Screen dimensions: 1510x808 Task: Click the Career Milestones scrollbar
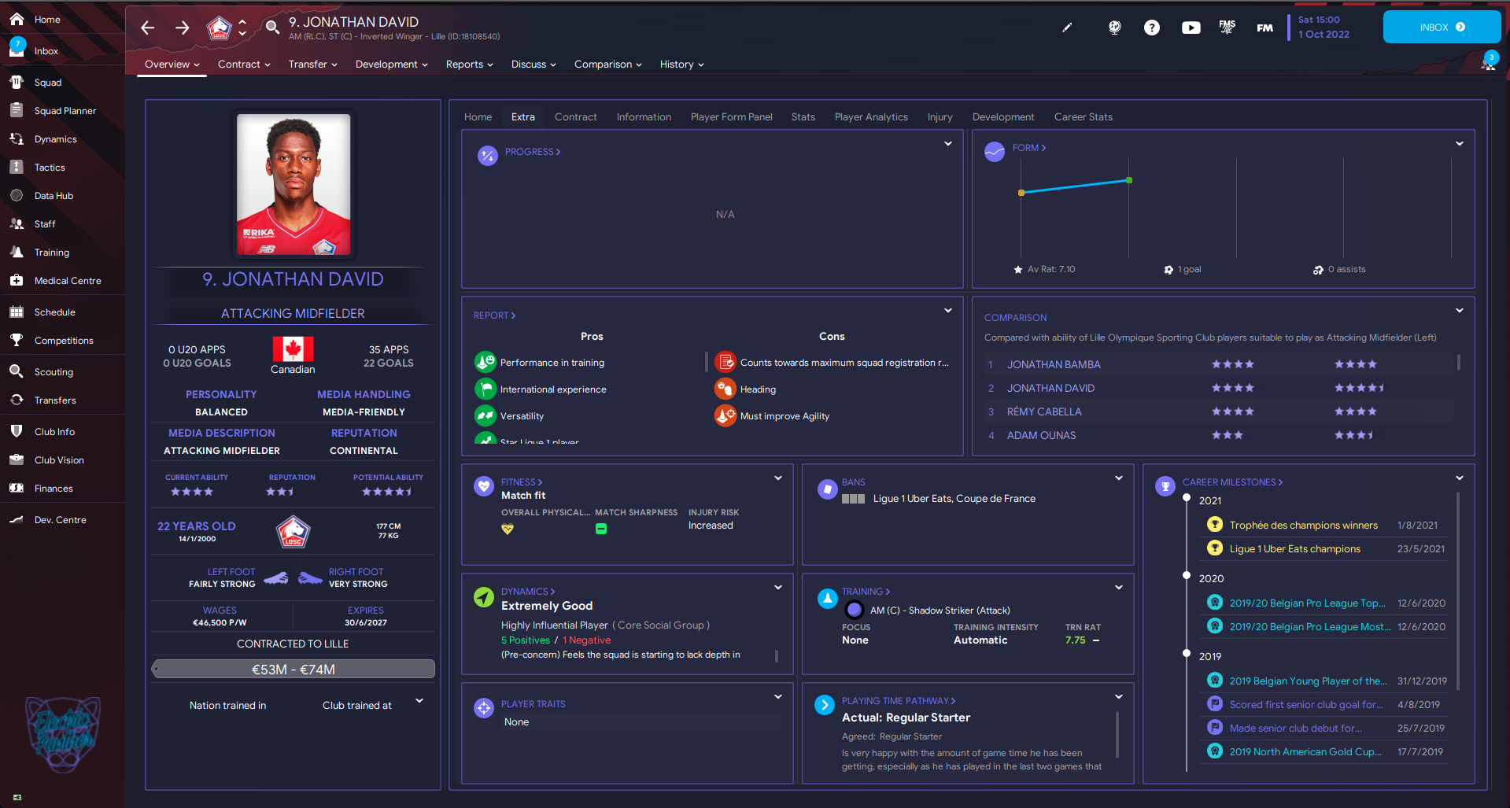[x=1458, y=590]
